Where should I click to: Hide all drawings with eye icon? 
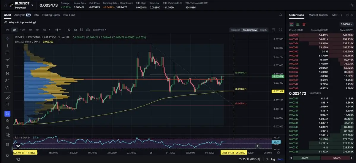coord(7,135)
